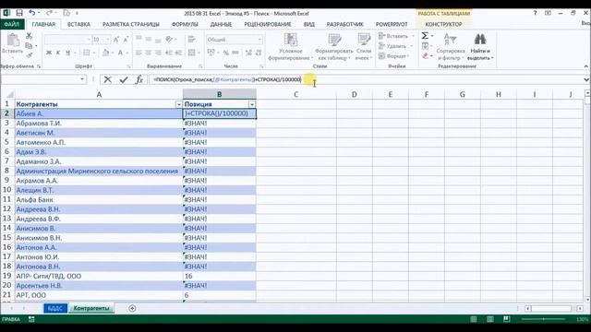Image resolution: width=591 pixels, height=332 pixels.
Task: Increase decimal places
Action: (248, 53)
